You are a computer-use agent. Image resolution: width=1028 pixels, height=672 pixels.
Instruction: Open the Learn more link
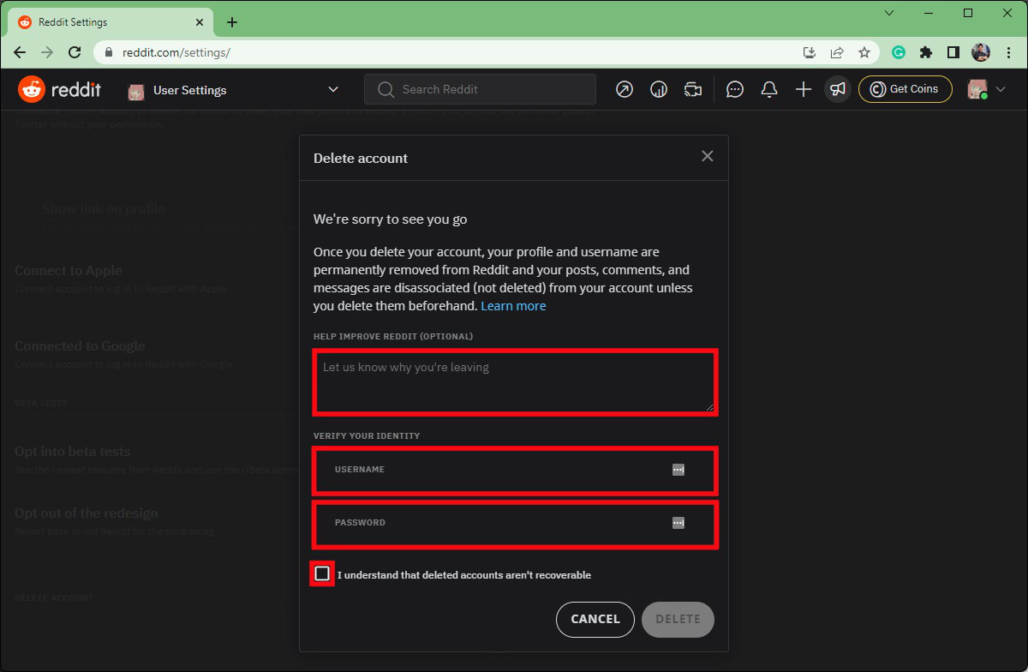tap(513, 306)
